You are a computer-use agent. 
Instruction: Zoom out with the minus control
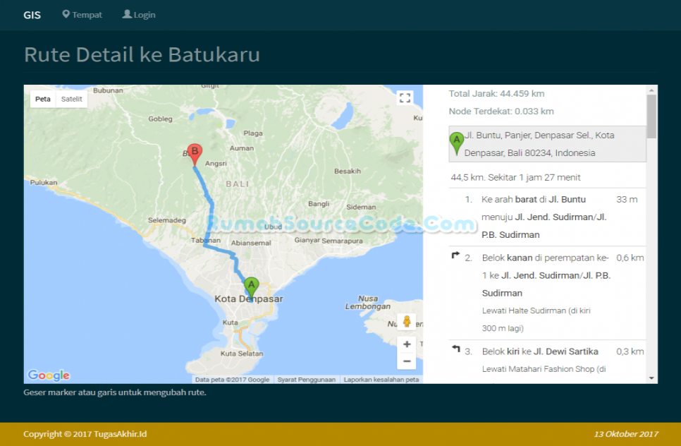point(406,361)
